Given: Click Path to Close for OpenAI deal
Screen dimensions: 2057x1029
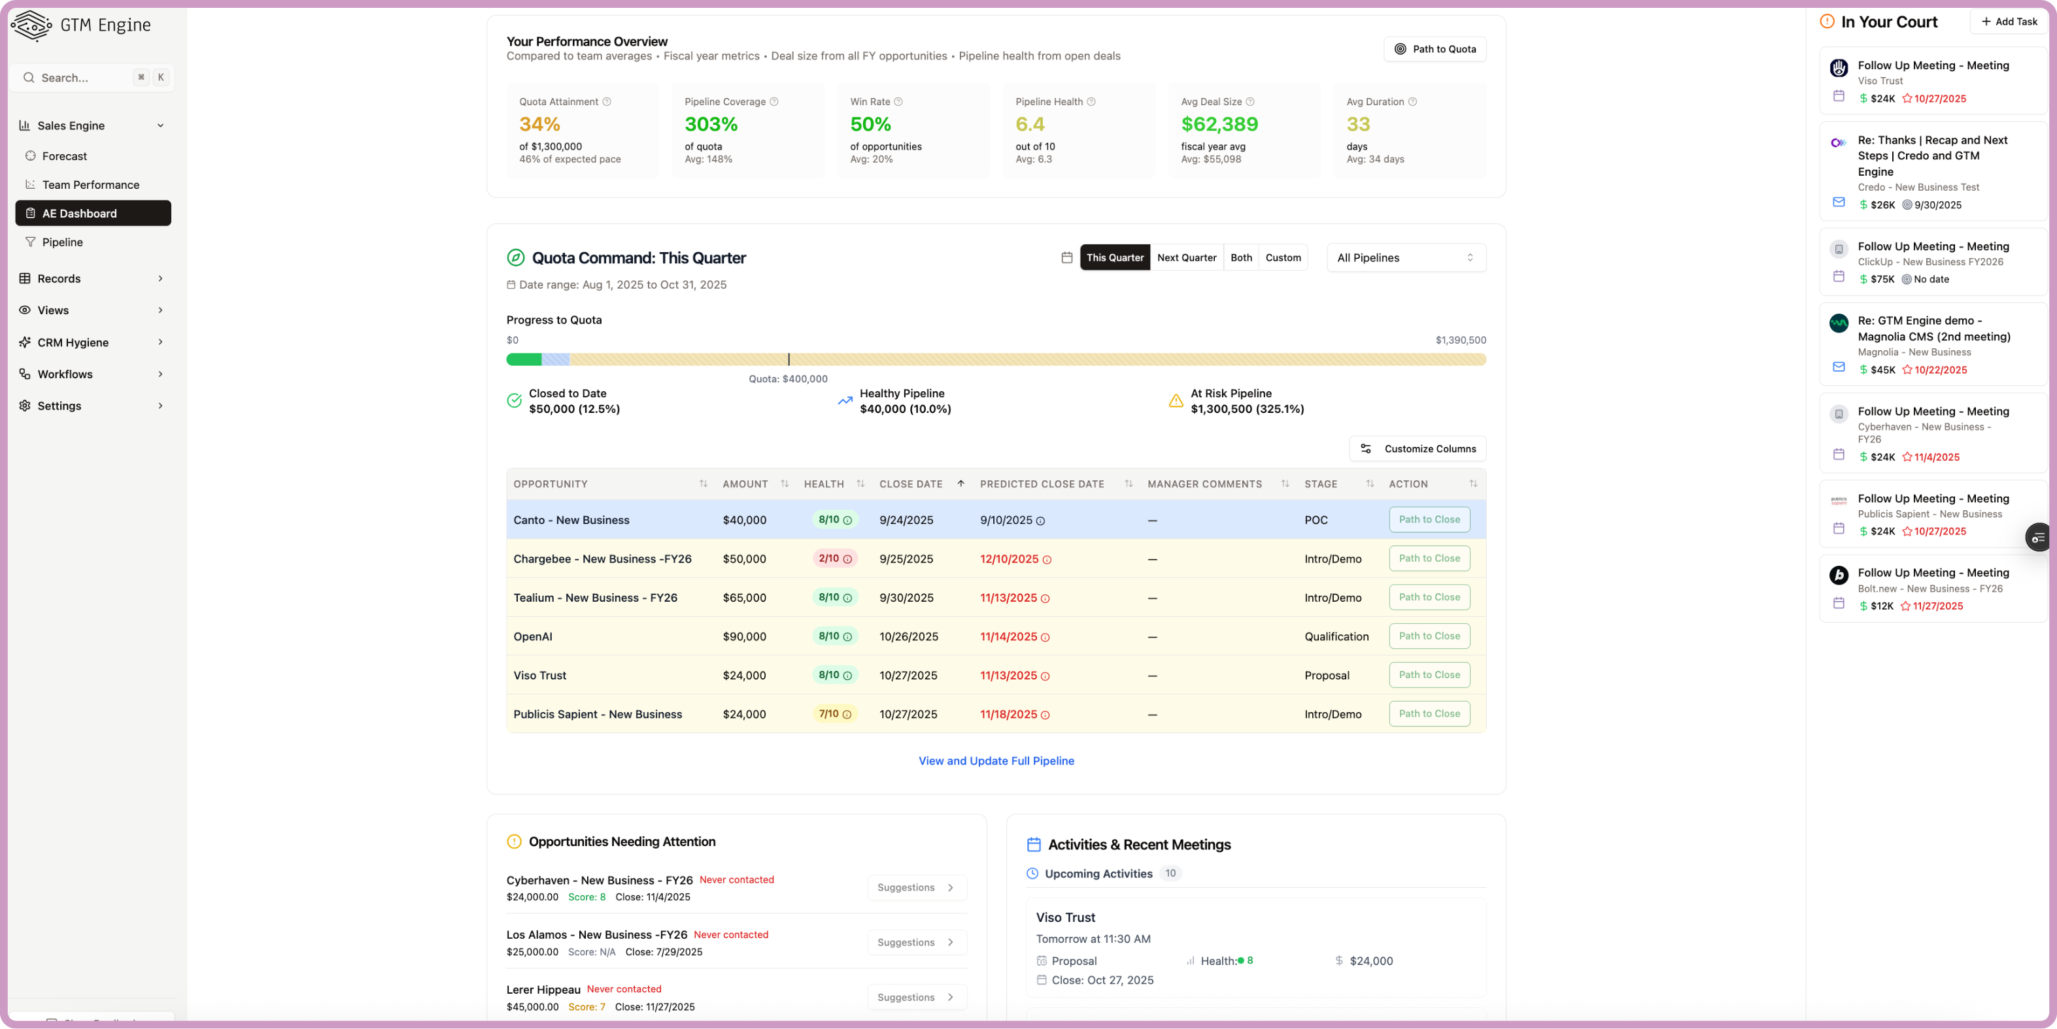Looking at the screenshot, I should [x=1429, y=636].
